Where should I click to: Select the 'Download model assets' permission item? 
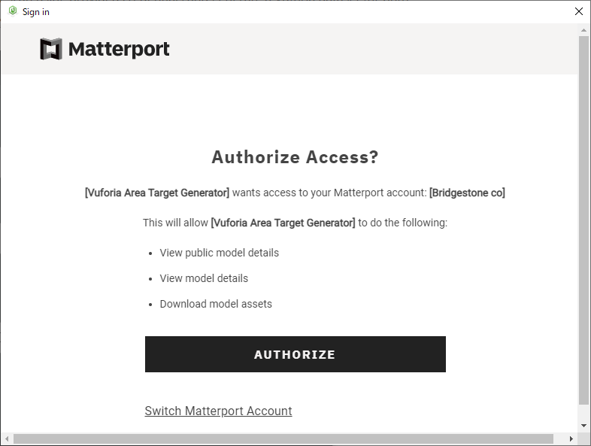coord(216,304)
